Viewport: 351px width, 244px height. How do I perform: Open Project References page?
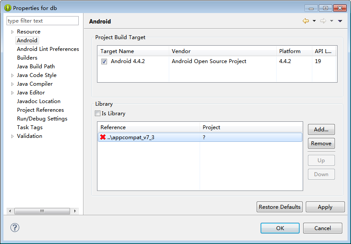(x=40, y=110)
